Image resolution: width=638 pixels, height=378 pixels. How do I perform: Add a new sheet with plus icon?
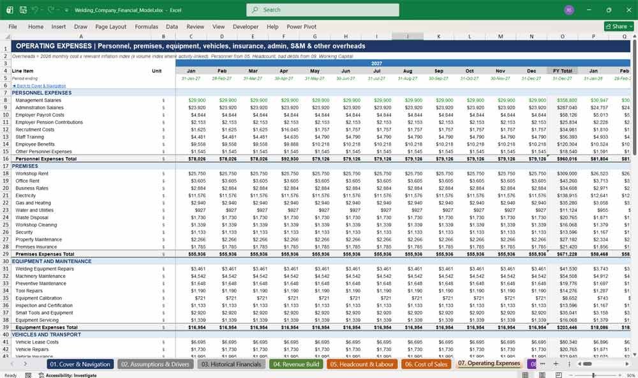pyautogui.click(x=556, y=364)
